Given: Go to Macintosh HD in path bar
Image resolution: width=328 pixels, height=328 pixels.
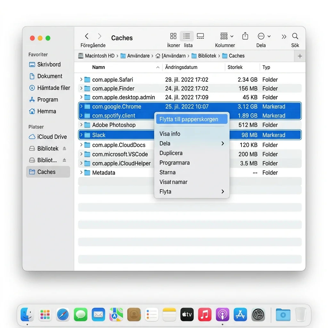Looking at the screenshot, I should pyautogui.click(x=96, y=56).
